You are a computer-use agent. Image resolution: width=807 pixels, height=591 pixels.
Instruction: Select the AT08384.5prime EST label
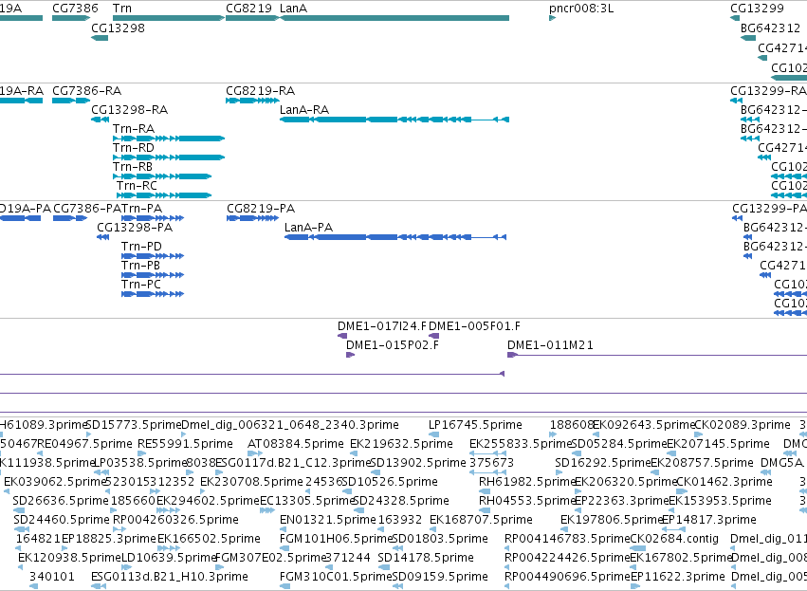(296, 444)
